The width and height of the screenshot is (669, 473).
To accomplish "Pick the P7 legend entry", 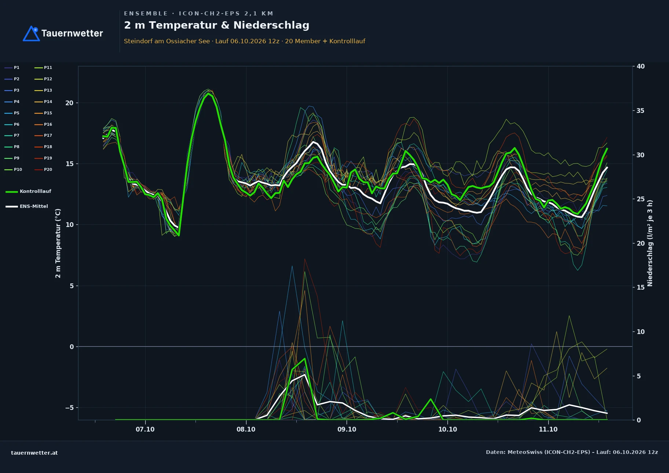I will coord(12,135).
